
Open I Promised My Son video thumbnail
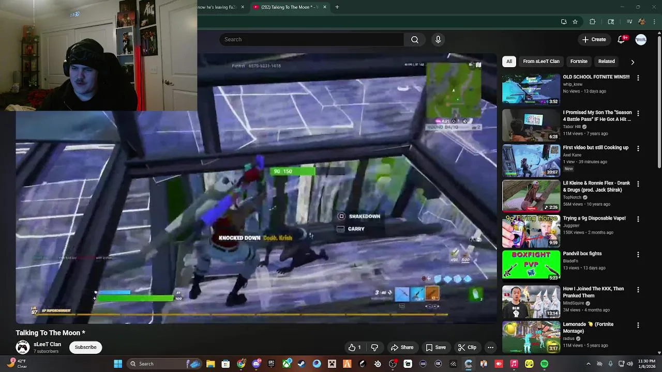click(531, 125)
